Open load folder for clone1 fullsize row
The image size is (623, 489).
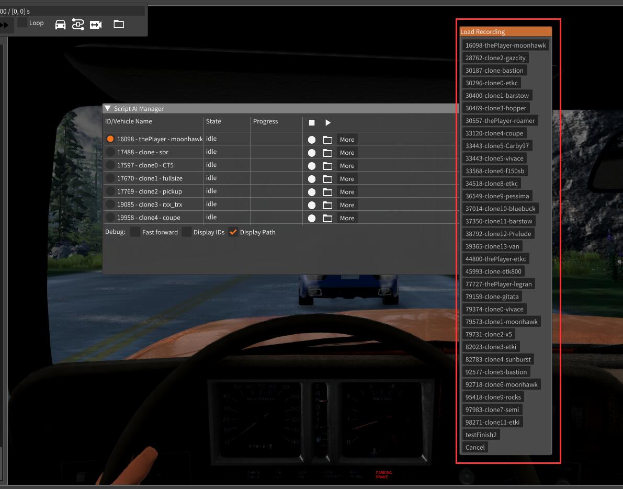click(327, 179)
